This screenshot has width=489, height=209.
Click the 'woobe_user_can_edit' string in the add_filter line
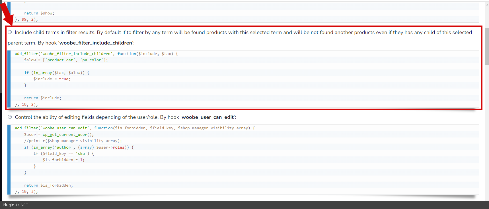pyautogui.click(x=65, y=128)
